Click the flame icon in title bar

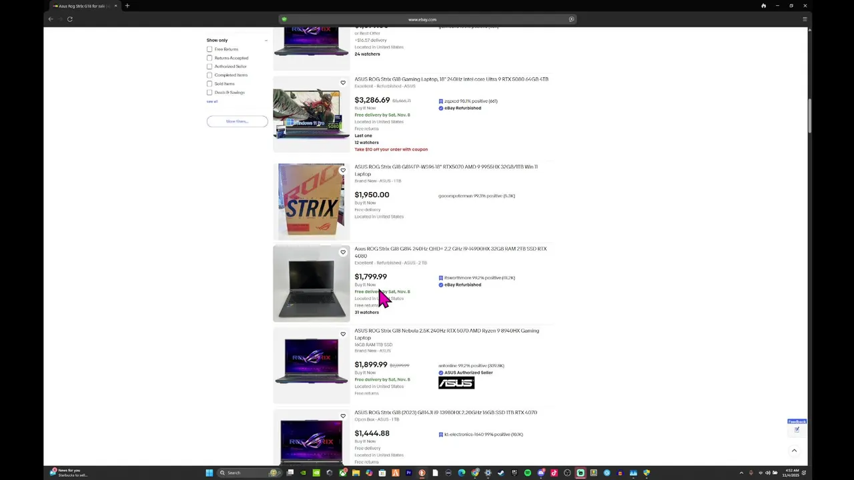(763, 6)
